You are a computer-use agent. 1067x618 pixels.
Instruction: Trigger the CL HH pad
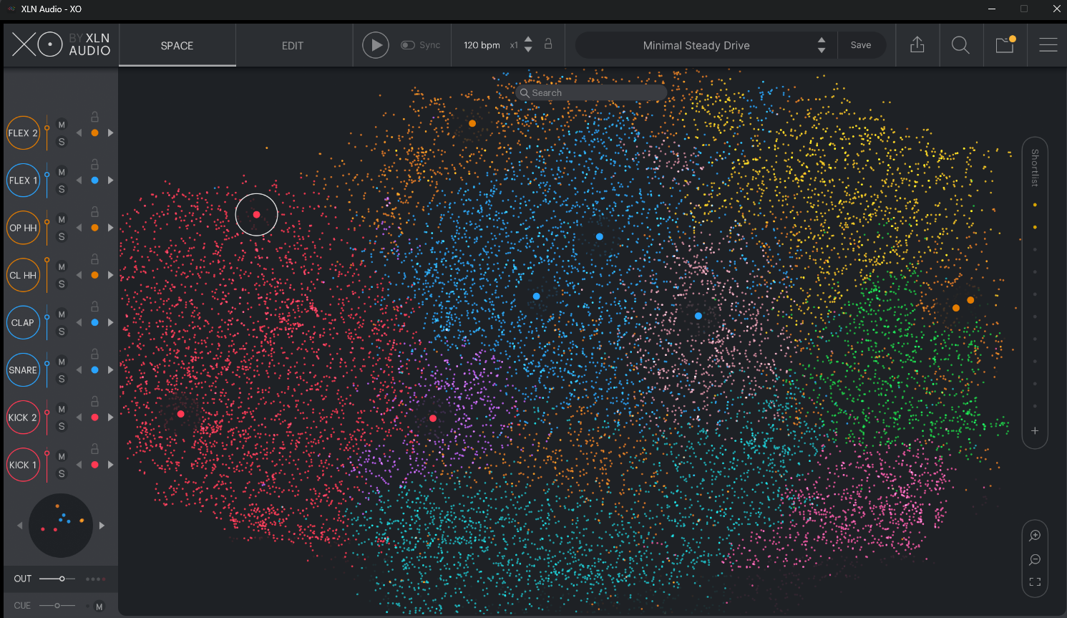point(23,275)
